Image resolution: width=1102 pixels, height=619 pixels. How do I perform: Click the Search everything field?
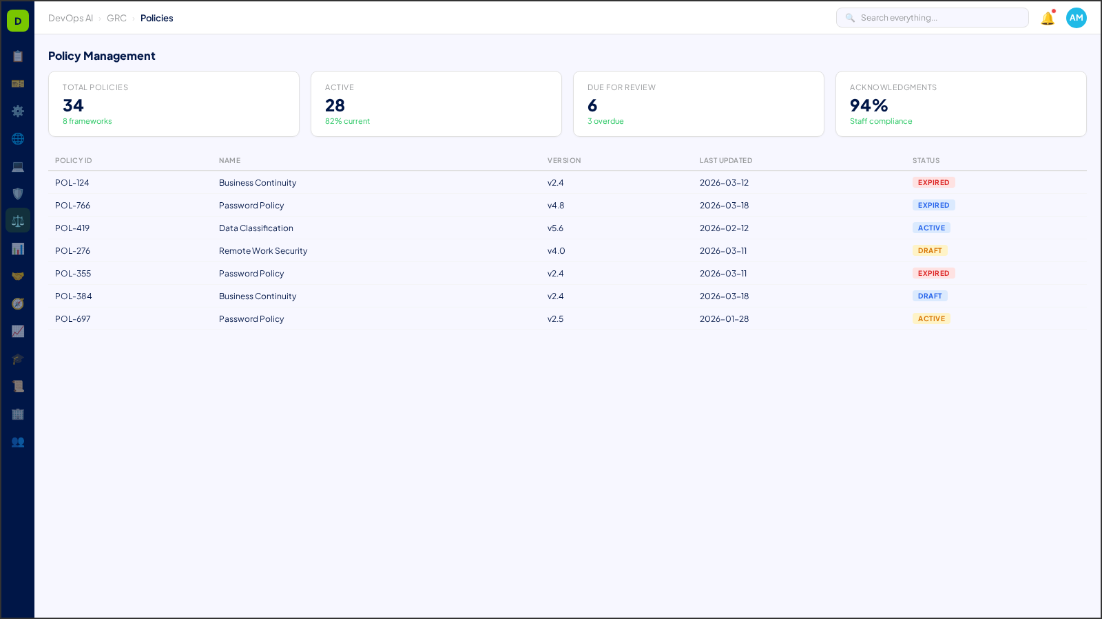(x=932, y=17)
